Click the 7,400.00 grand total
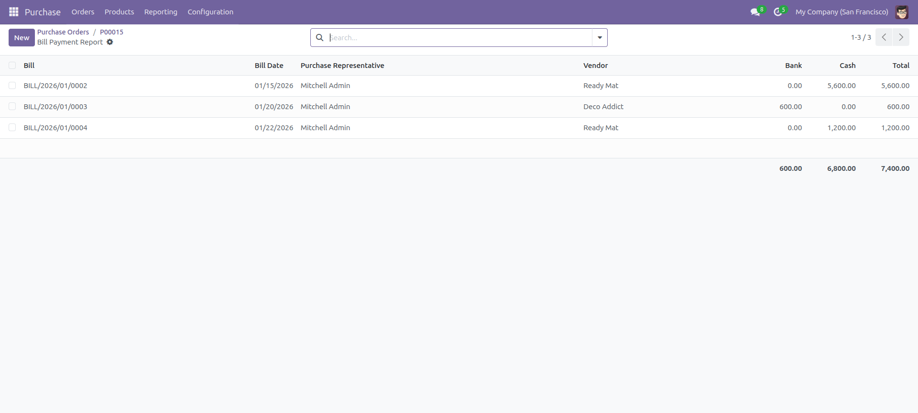This screenshot has height=413, width=918. point(895,168)
